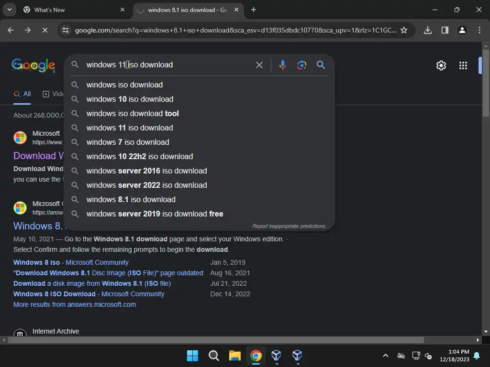Open the Google apps grid
Viewport: 490px width, 367px height.
(463, 65)
